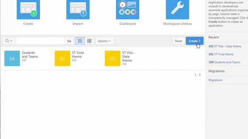Open the Workspace Utilities wrench icon
Screen dimensions: 248x139
(x=177, y=10)
